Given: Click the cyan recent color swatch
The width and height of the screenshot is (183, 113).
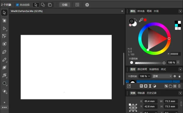Looking at the screenshot, I should pyautogui.click(x=176, y=25).
